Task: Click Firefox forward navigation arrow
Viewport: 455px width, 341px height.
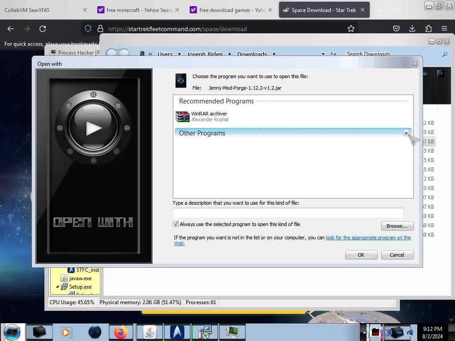Action: 27,29
